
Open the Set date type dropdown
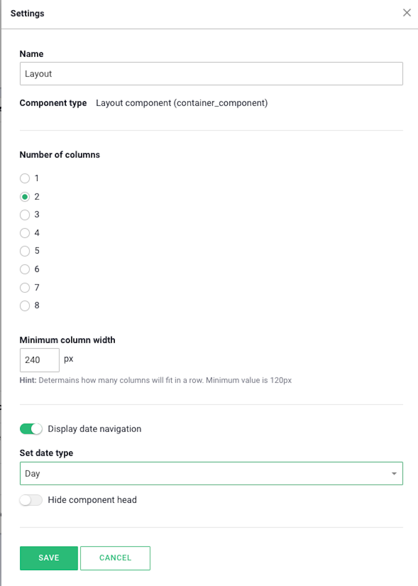pyautogui.click(x=211, y=473)
